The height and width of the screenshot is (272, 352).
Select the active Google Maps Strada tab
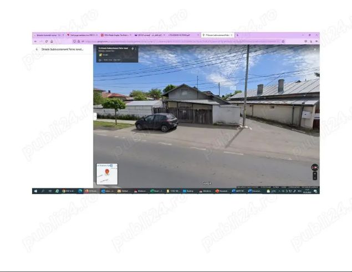(217, 35)
